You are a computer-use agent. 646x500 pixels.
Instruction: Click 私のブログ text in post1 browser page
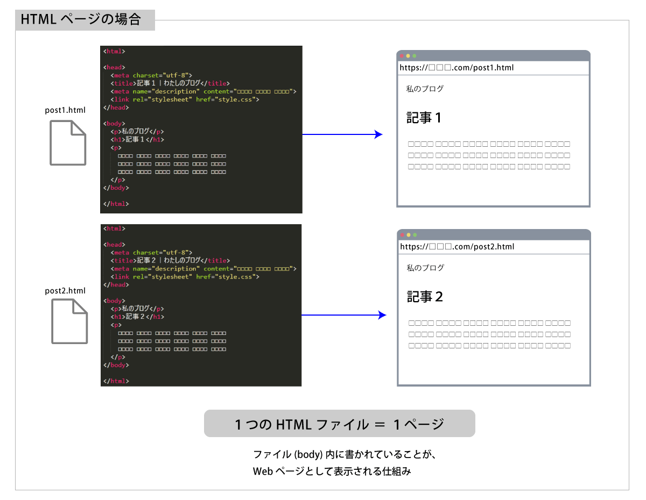click(x=425, y=89)
